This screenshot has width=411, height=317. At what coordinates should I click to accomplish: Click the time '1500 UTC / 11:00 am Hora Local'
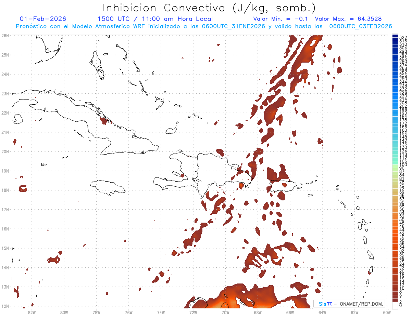(155, 19)
